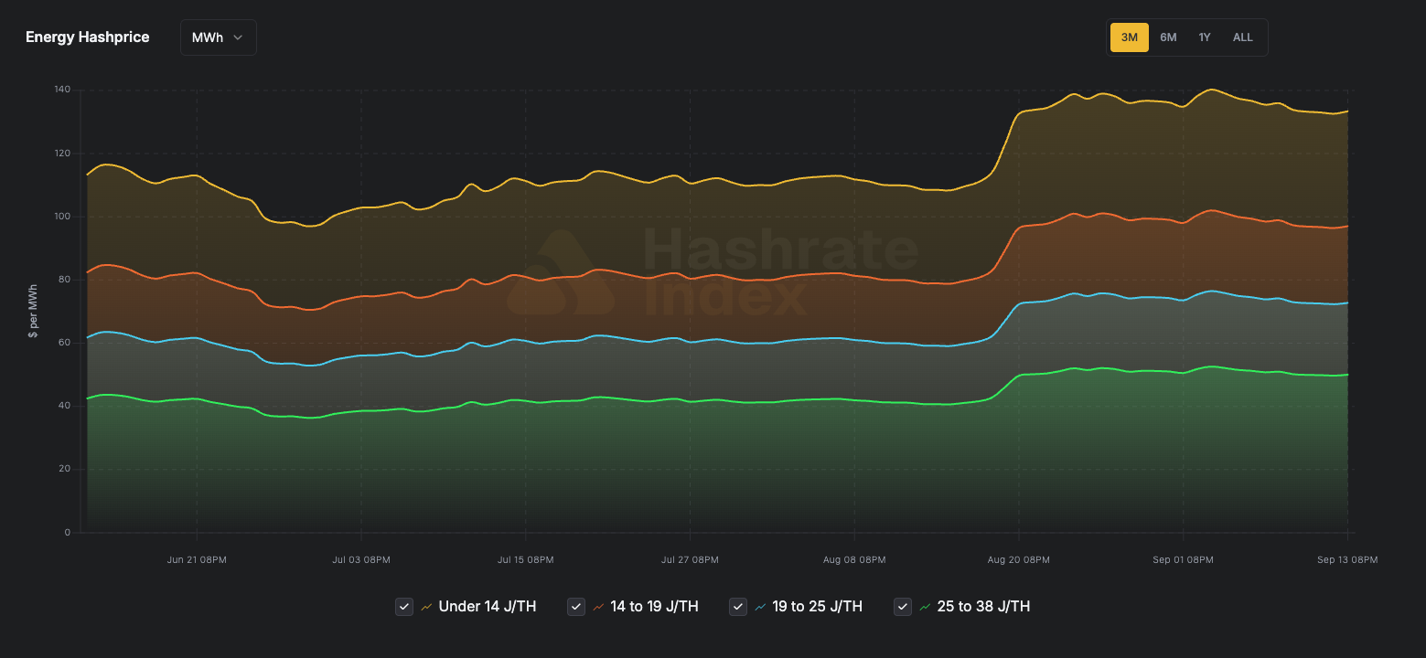This screenshot has height=658, width=1426.
Task: Open the MWh unit dropdown
Action: 218,37
